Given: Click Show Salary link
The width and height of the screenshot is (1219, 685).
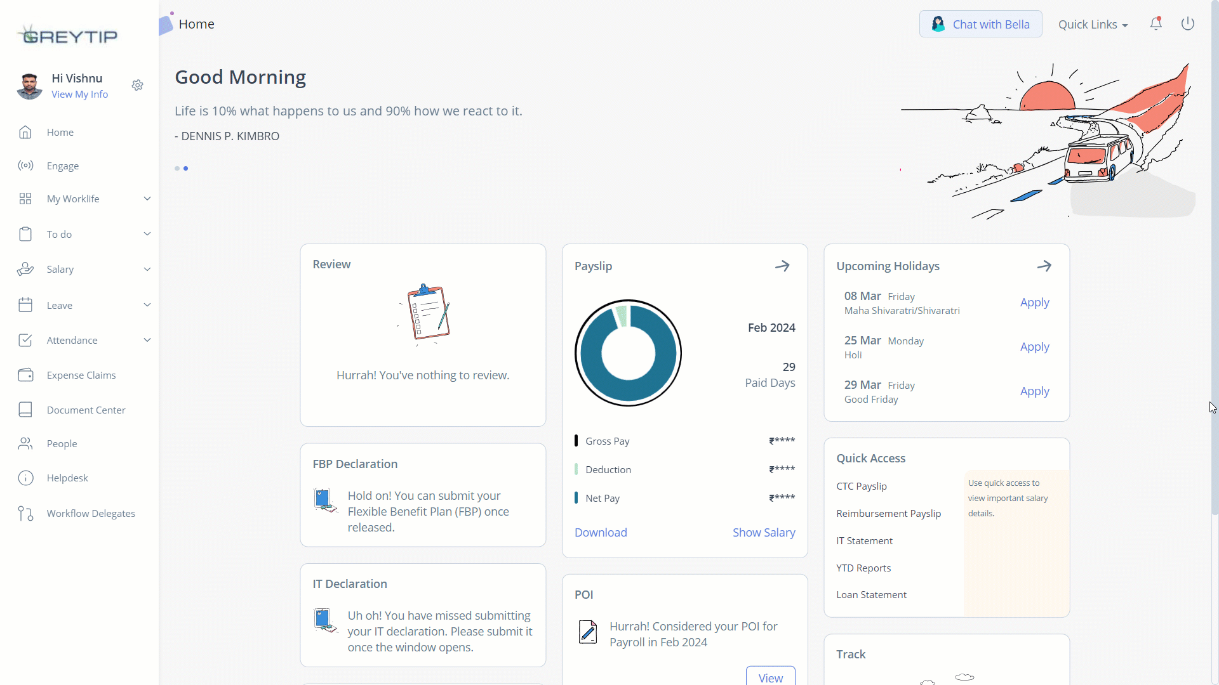Looking at the screenshot, I should (764, 532).
